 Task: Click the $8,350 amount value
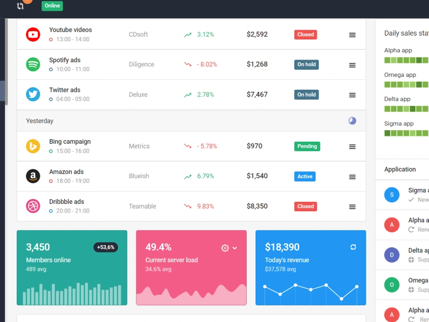click(x=257, y=206)
